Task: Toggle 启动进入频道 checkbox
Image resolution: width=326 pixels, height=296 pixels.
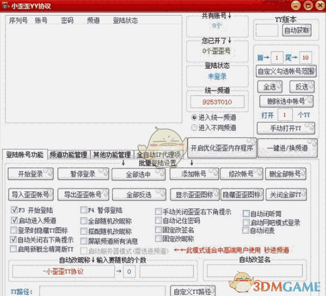Action: pyautogui.click(x=14, y=220)
